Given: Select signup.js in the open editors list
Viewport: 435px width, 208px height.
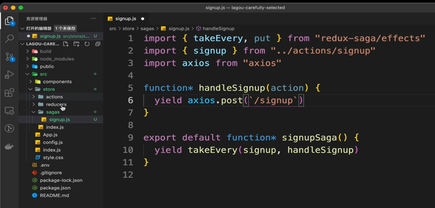Looking at the screenshot, I should point(61,36).
